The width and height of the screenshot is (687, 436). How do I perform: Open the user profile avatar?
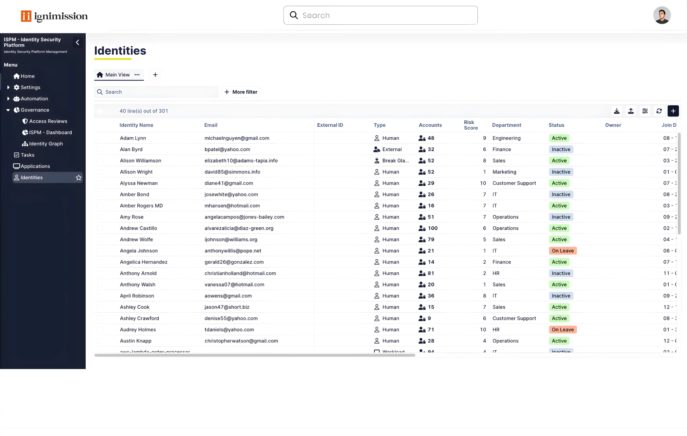click(x=662, y=15)
